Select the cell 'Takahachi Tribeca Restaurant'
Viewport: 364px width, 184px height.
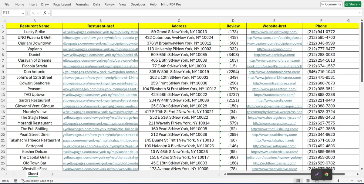[35, 140]
